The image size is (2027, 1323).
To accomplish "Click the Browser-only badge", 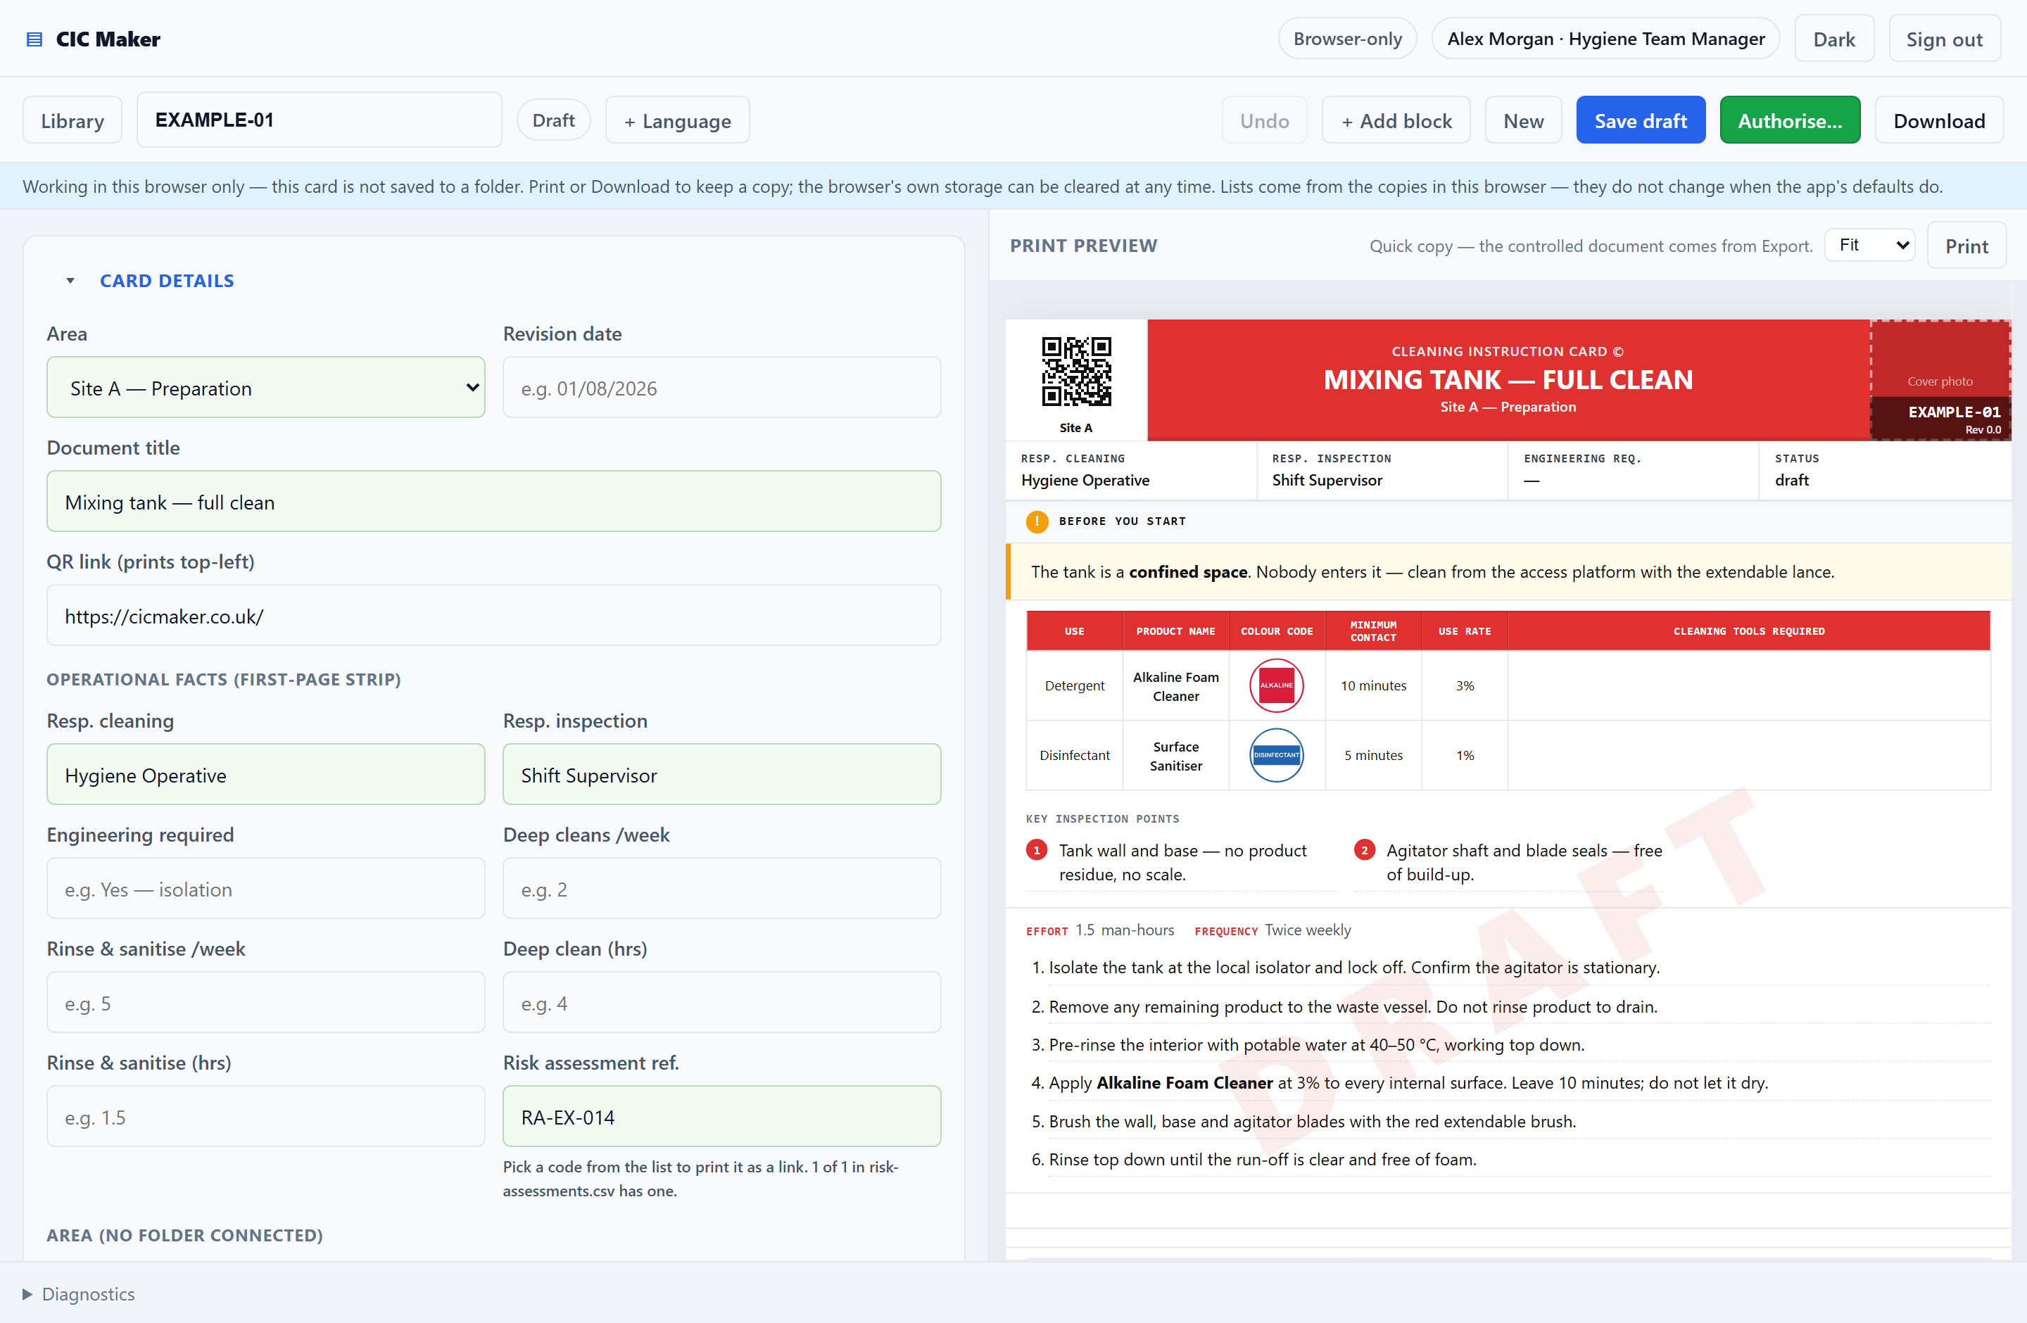I will (x=1347, y=39).
